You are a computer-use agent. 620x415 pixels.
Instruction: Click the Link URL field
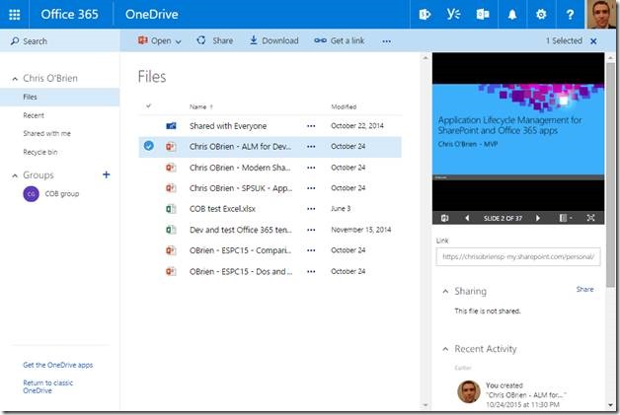[x=518, y=256]
